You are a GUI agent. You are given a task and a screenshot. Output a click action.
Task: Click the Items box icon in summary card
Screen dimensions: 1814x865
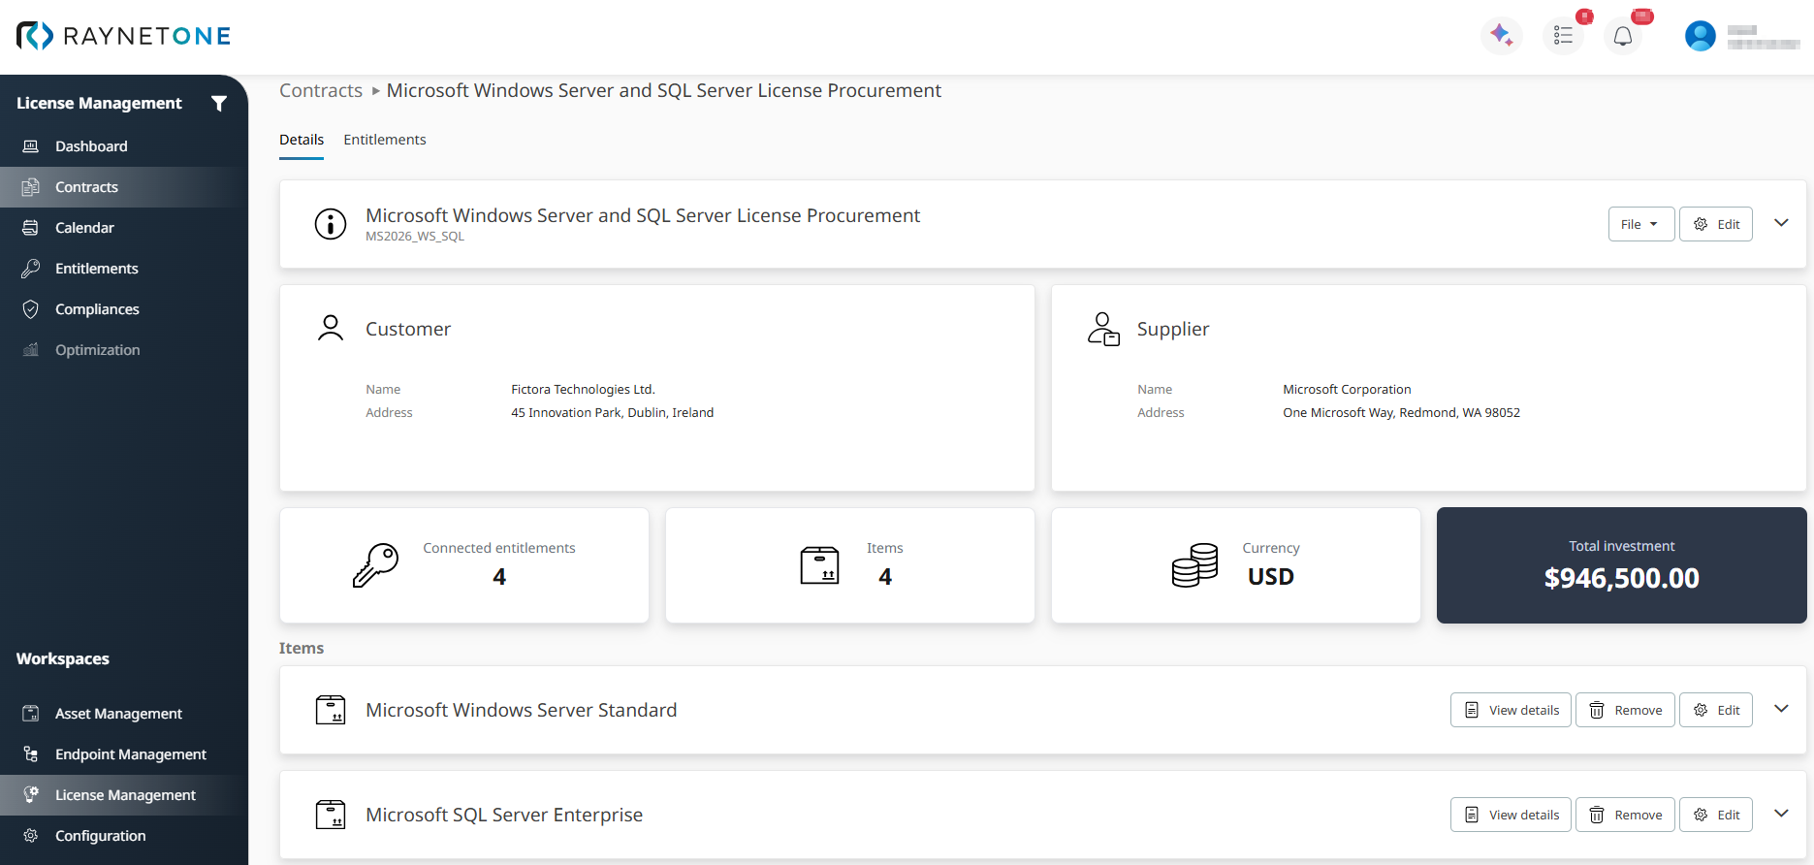(x=820, y=565)
